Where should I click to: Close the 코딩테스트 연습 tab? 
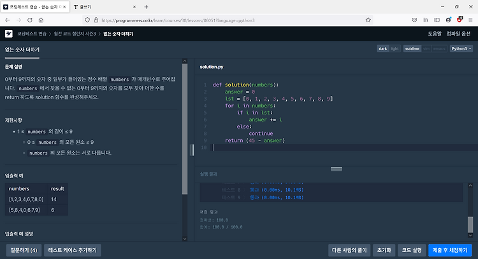coord(64,7)
